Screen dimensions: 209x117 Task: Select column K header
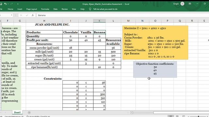[x=99, y=21]
